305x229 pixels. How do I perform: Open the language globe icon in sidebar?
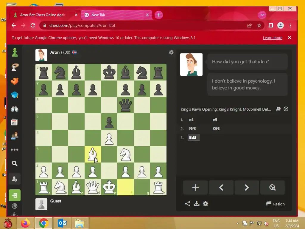[15, 206]
